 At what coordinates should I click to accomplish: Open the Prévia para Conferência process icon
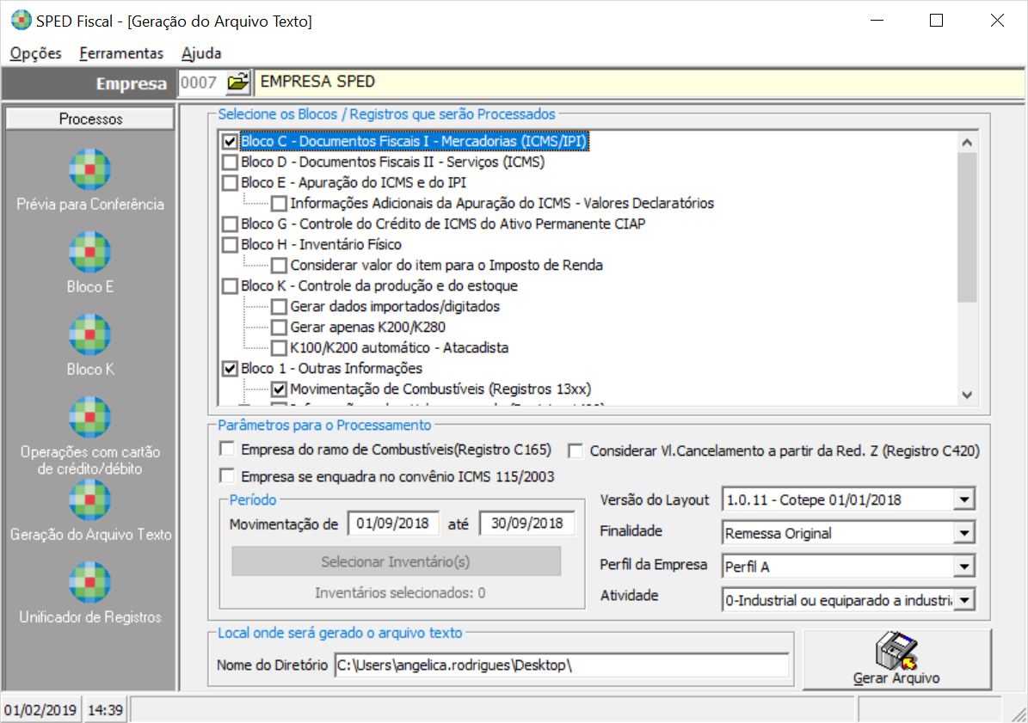pyautogui.click(x=90, y=170)
